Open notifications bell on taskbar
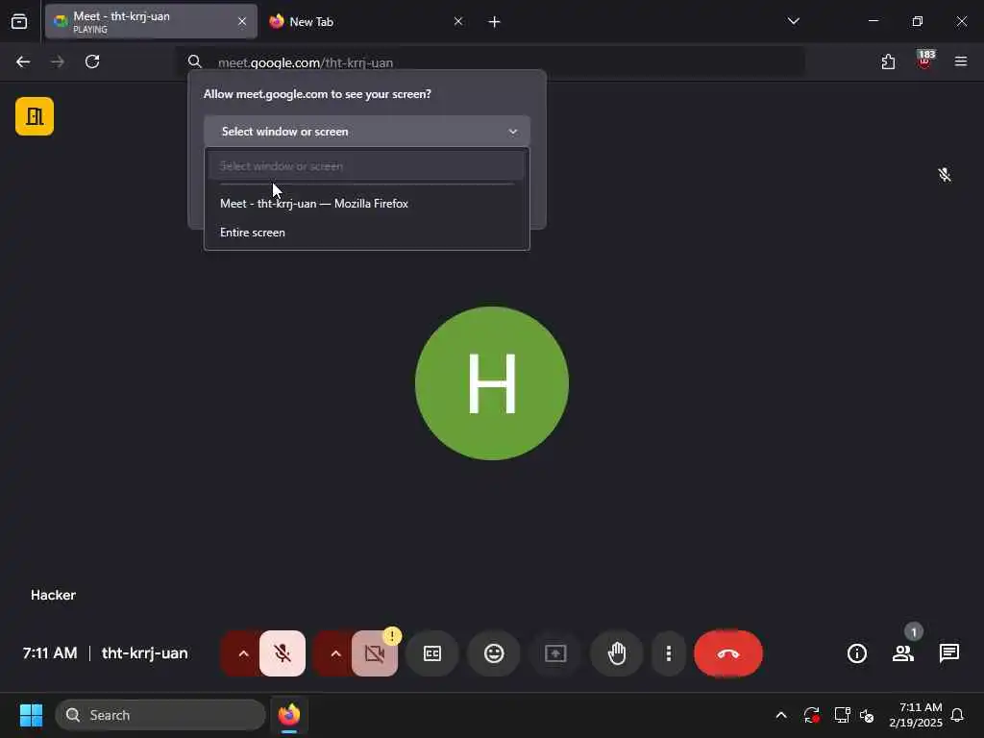 click(958, 715)
